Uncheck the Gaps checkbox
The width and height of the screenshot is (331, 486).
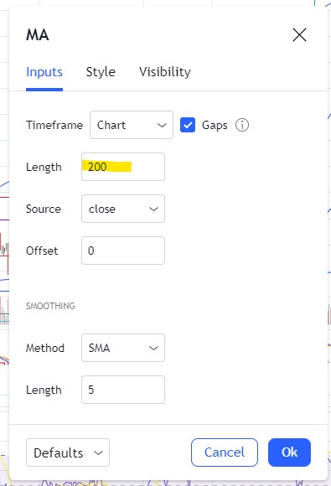pyautogui.click(x=188, y=125)
